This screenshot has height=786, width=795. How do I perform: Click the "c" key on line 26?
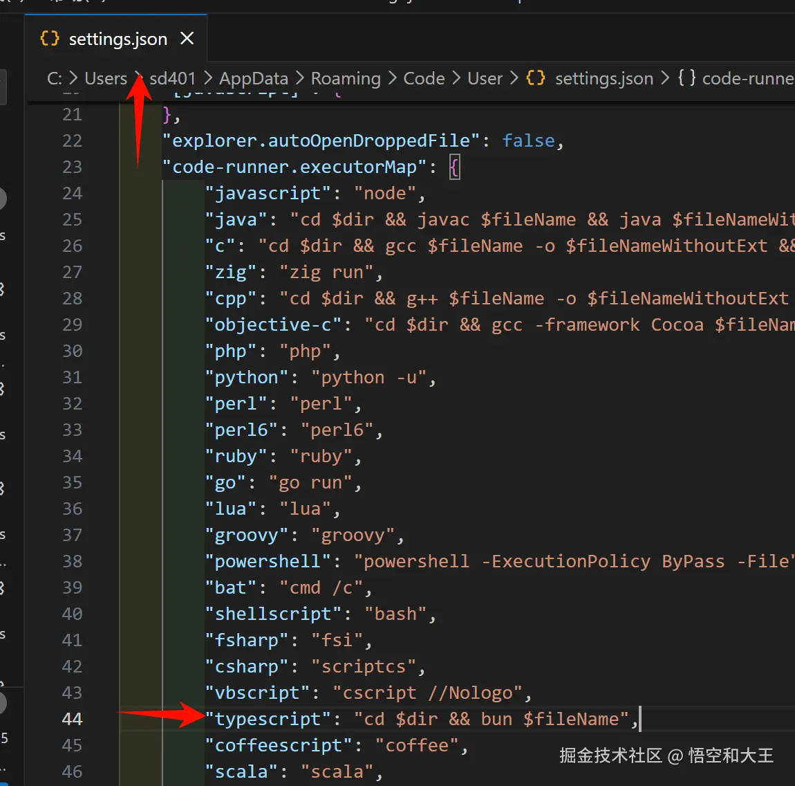(220, 246)
